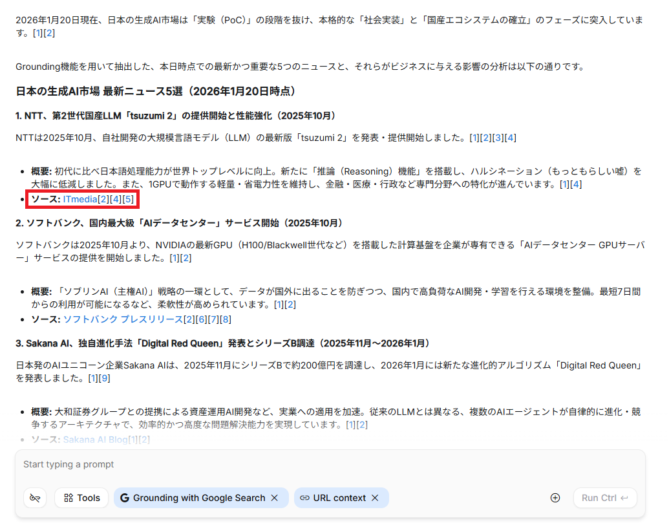Image resolution: width=669 pixels, height=523 pixels.
Task: Click the Google G logo in the Grounding chip
Action: 125,498
